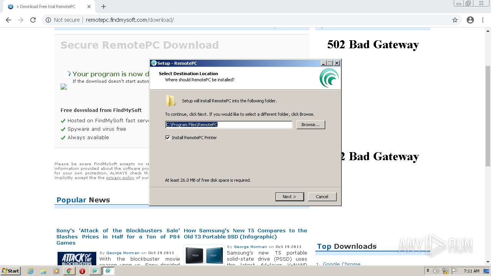Maximize the Setup - RemotePC window
491x276 pixels.
pos(330,63)
